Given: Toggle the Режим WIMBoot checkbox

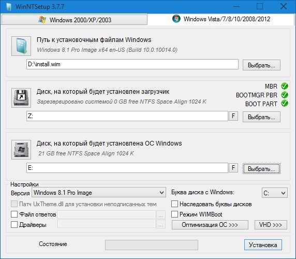Looking at the screenshot, I should (174, 214).
